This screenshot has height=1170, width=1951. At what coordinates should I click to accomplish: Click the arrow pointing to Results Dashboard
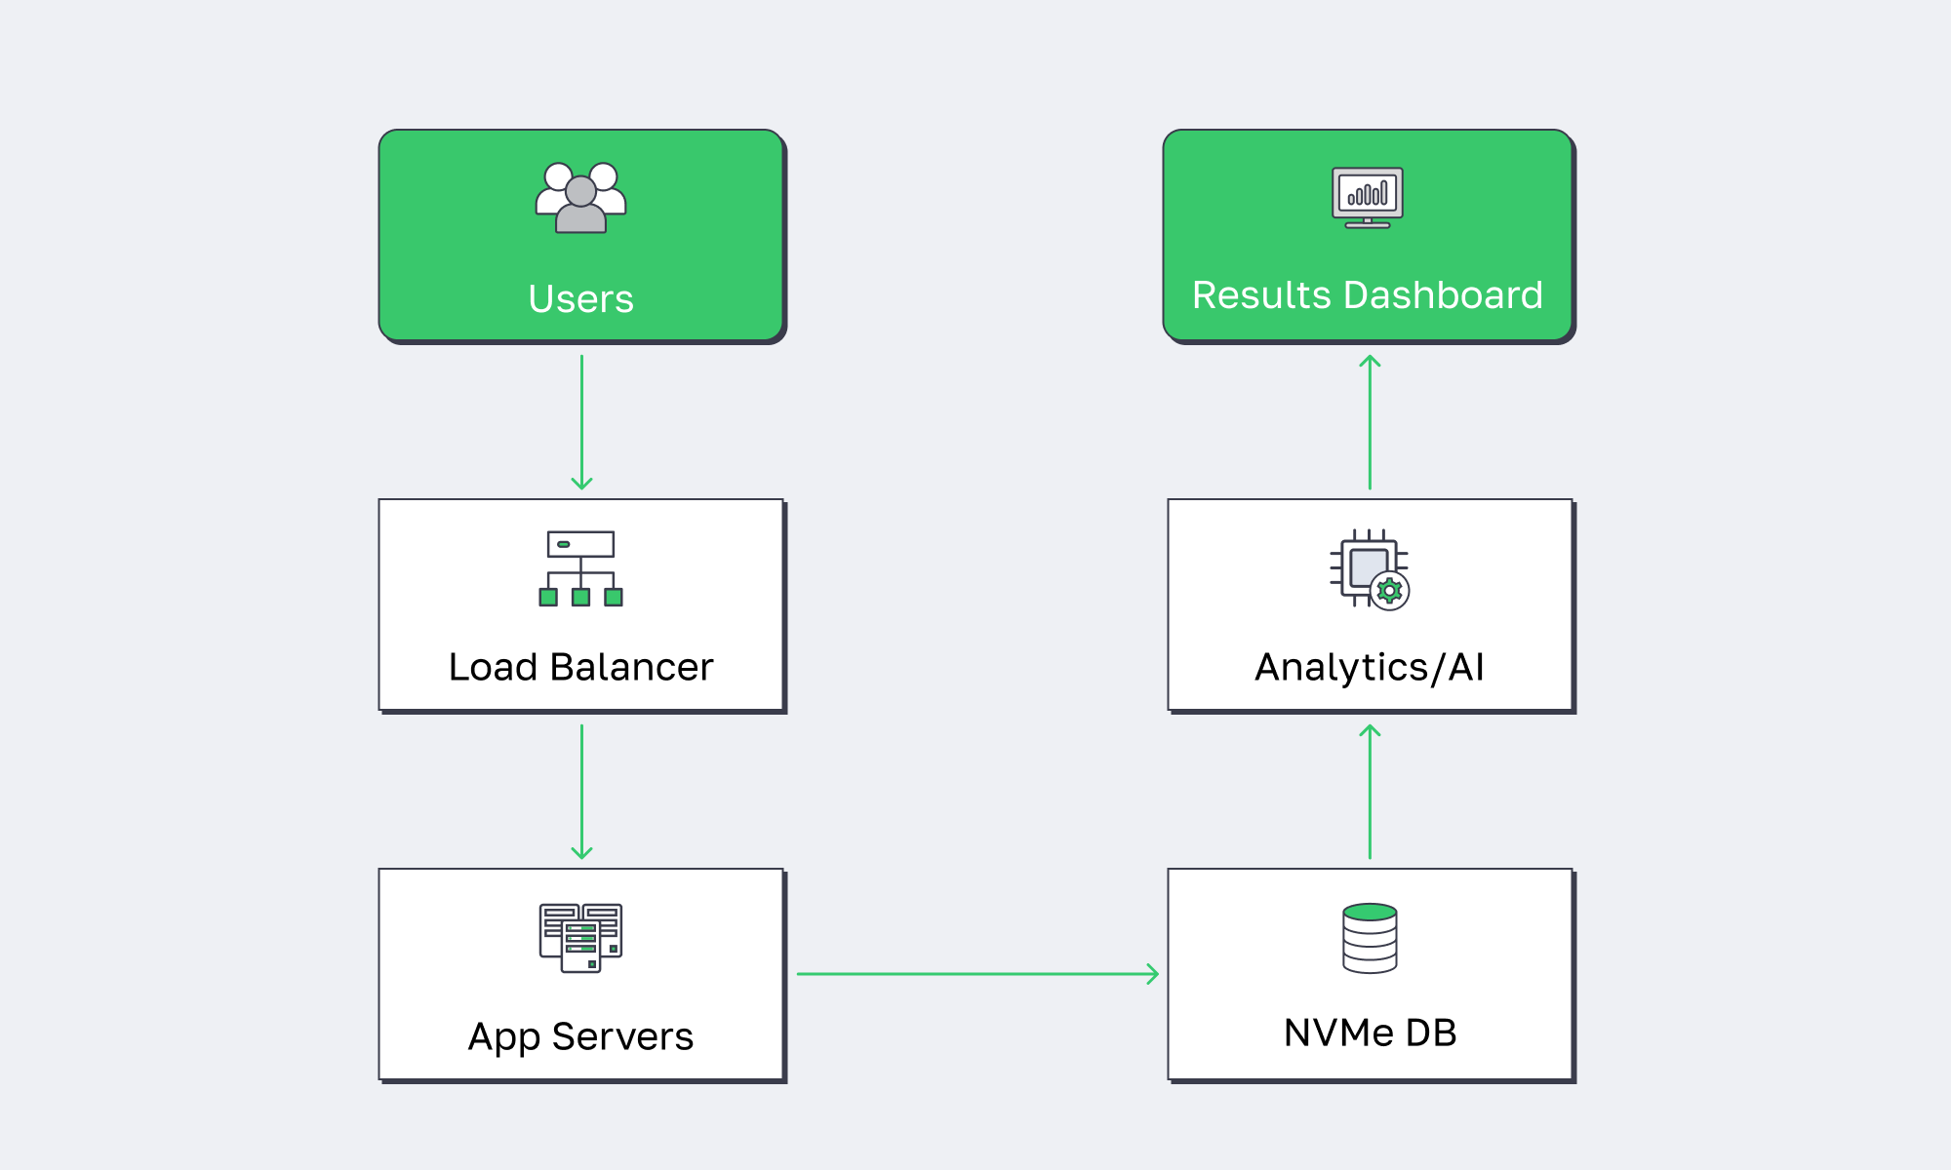coord(1371,419)
